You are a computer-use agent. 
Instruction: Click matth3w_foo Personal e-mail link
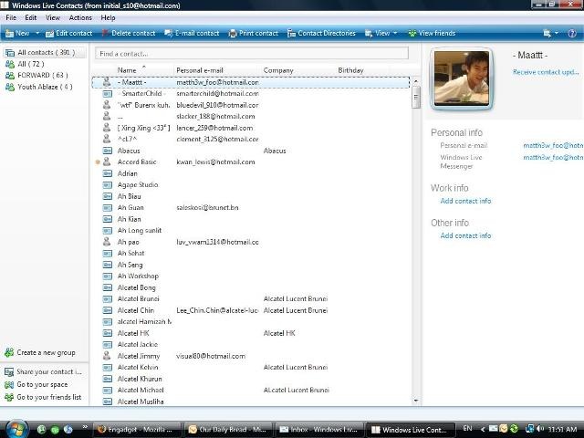tap(553, 146)
